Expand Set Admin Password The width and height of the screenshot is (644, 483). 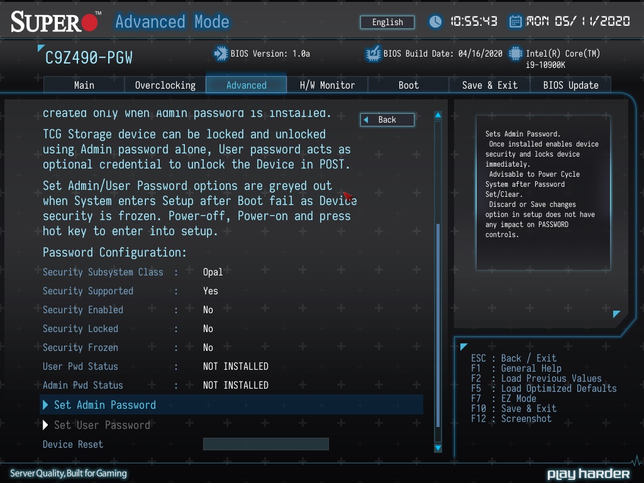point(105,405)
